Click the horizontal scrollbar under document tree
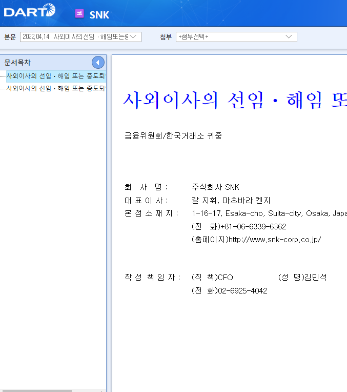The height and width of the screenshot is (392, 347). coord(37,391)
